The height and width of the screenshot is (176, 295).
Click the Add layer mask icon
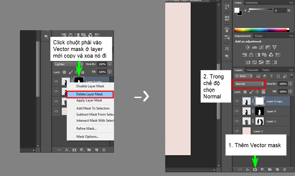(255, 169)
